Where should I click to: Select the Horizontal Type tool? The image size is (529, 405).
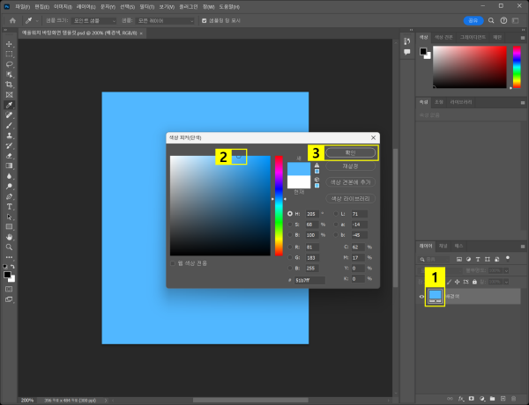point(9,206)
